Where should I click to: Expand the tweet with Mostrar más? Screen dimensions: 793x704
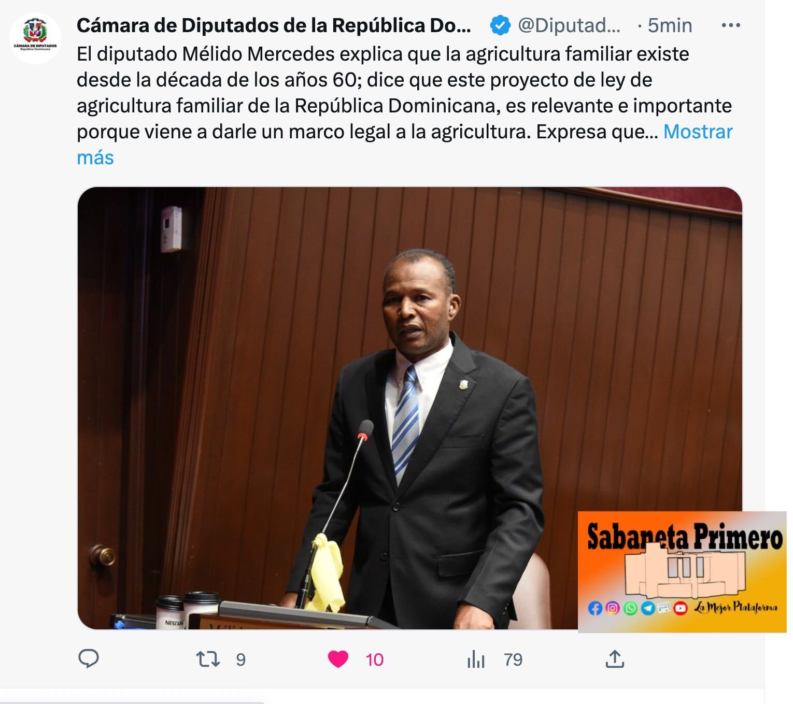(x=404, y=145)
